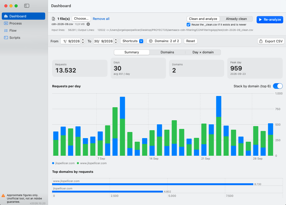Click the From date stepper arrows
Screen dimensions: 286x205
point(83,41)
